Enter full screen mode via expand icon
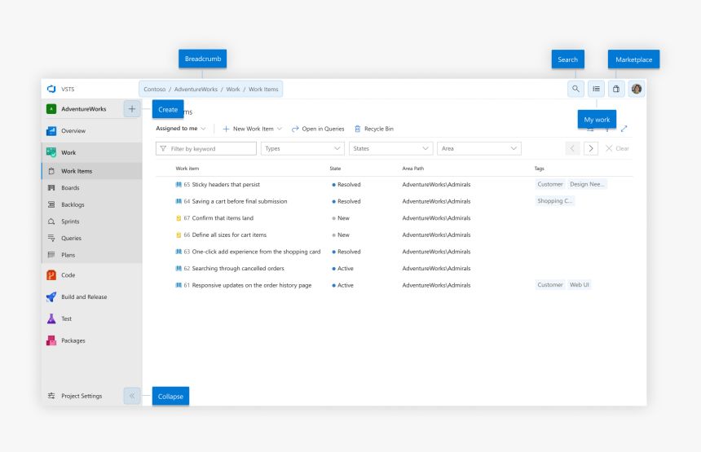701x452 pixels. (624, 129)
